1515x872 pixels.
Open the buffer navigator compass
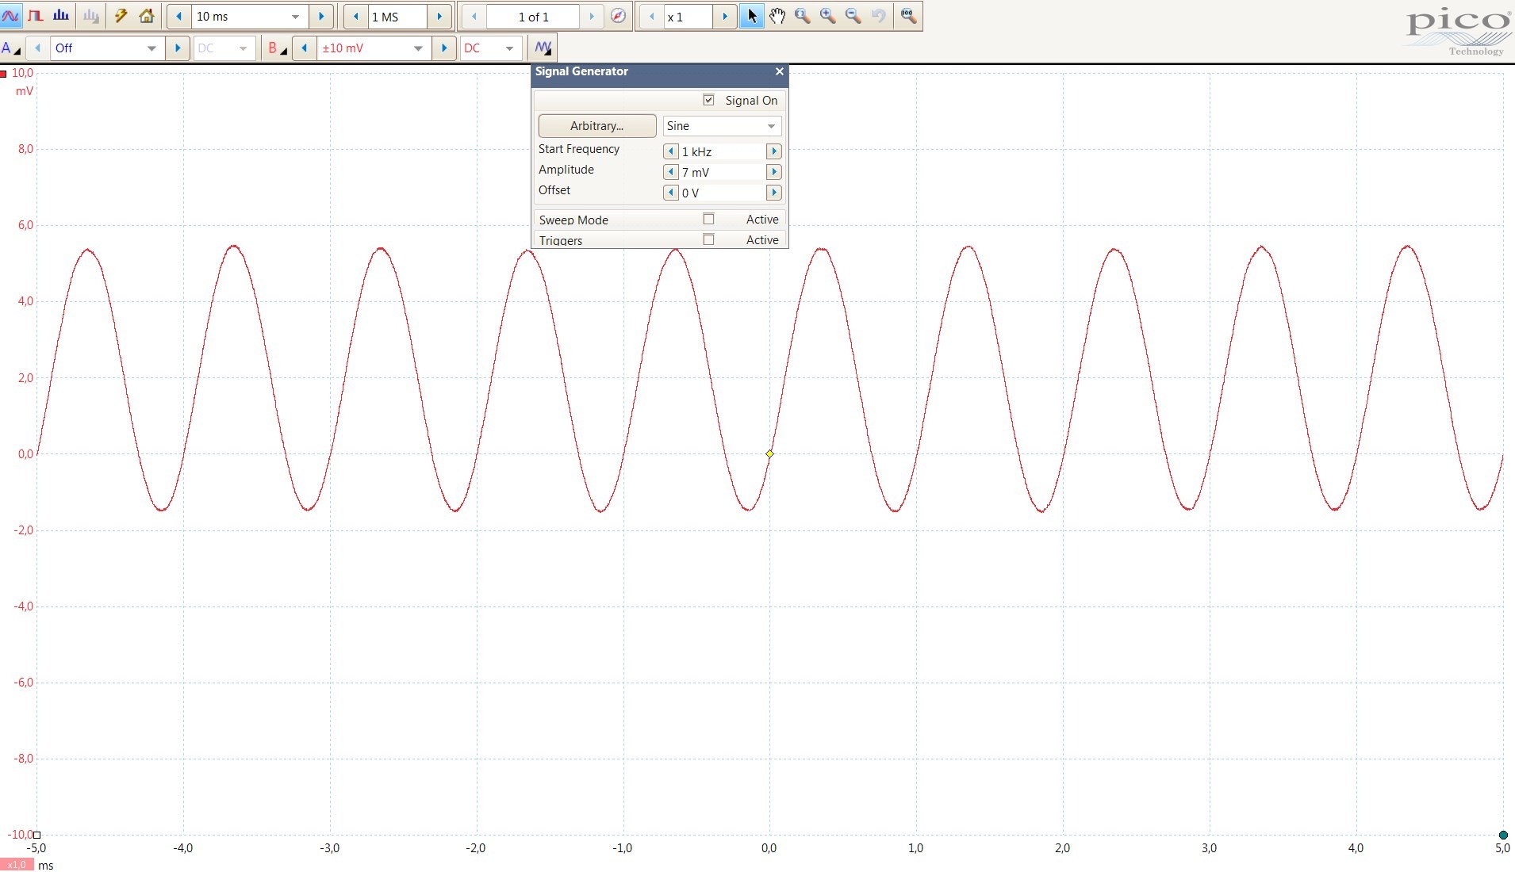(619, 17)
